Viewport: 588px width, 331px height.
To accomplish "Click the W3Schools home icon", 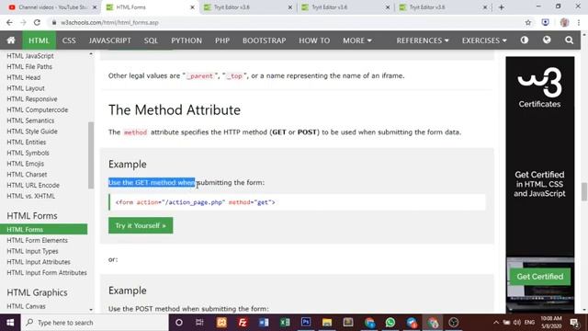I will pos(11,40).
